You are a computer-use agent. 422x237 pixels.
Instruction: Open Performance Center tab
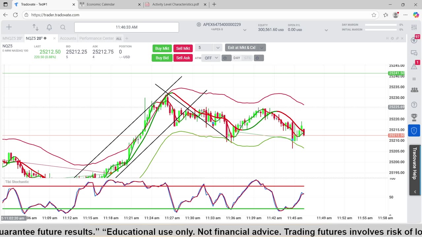coord(97,39)
